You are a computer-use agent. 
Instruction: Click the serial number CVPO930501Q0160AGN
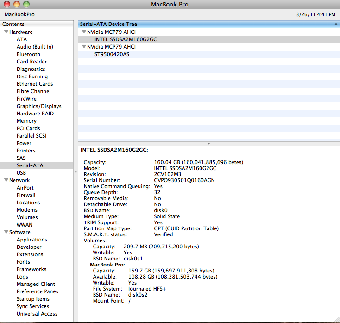[x=184, y=180]
